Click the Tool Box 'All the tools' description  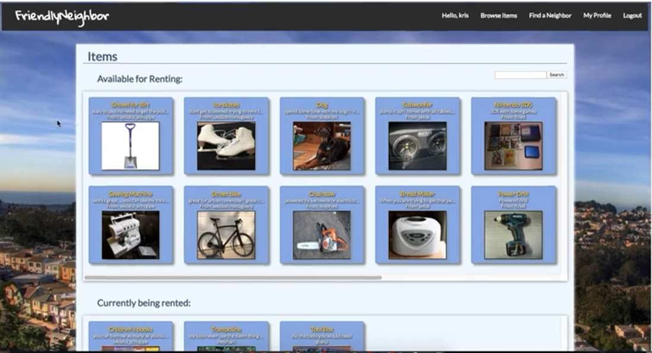[322, 336]
